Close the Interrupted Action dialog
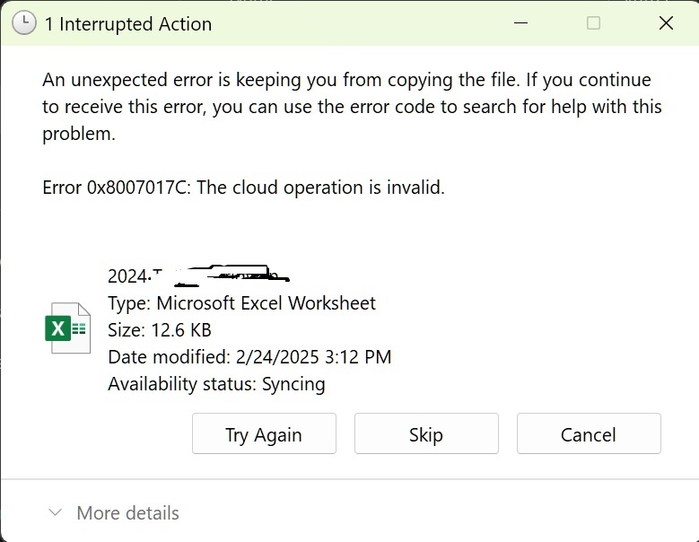 tap(666, 22)
